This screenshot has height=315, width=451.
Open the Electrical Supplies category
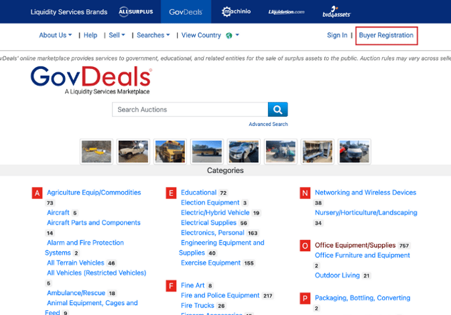click(x=208, y=223)
